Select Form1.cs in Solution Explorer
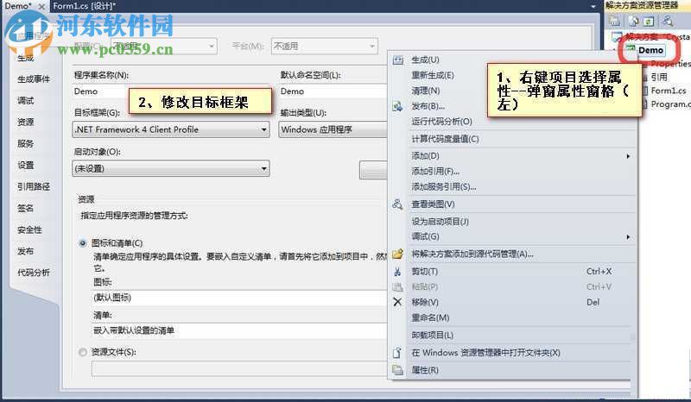This screenshot has height=402, width=691. (x=668, y=91)
